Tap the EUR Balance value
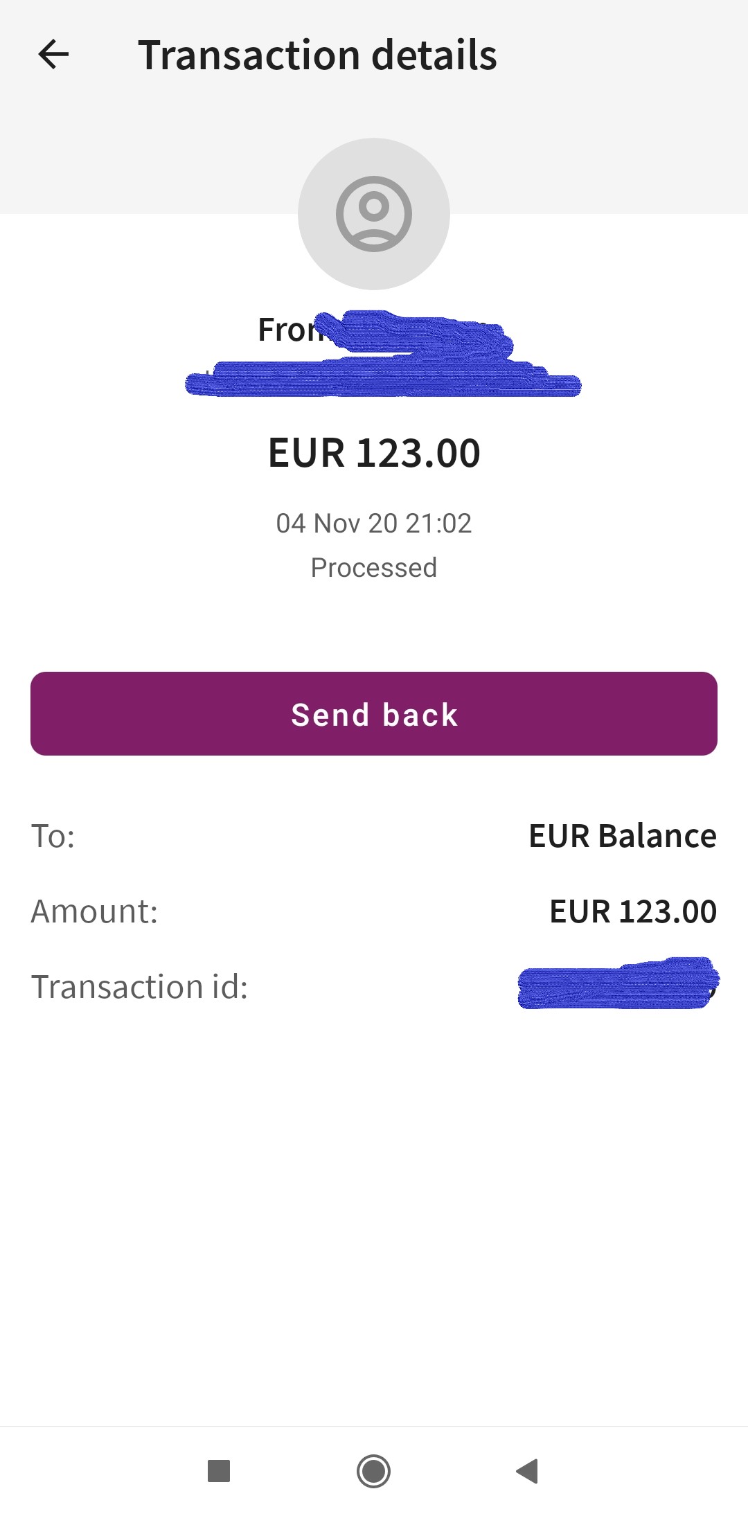The image size is (748, 1516). (x=623, y=836)
